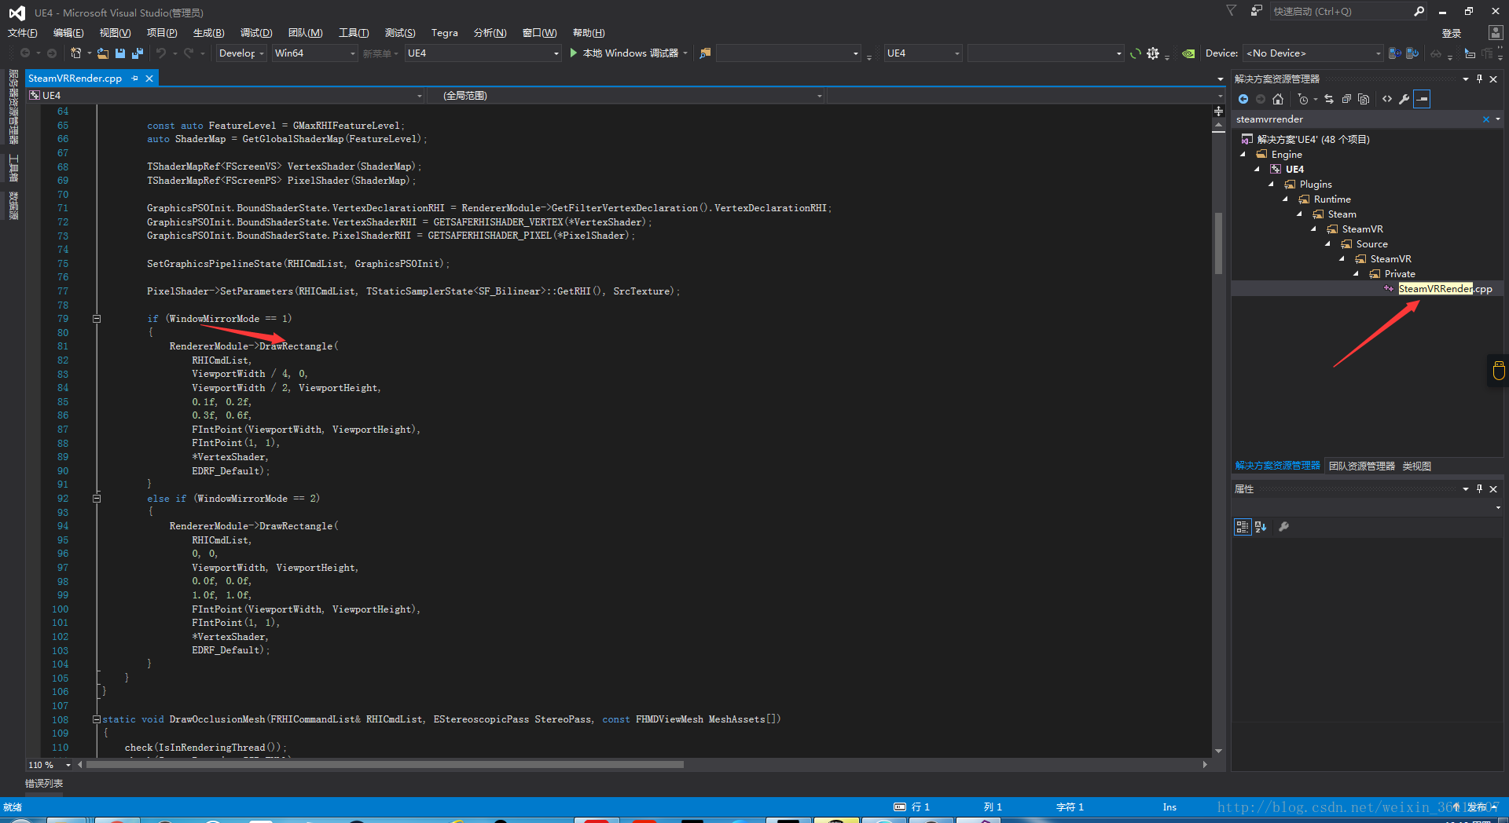1509x823 pixels.
Task: Click the Properties wrench in Solution Explorer
Action: click(x=1404, y=99)
